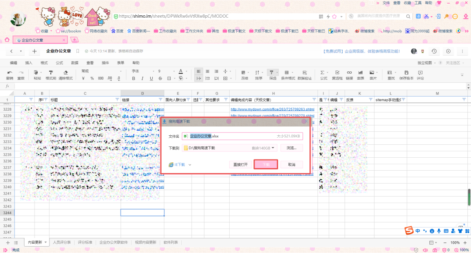Click the 清除格式 eraser icon

coord(66,73)
